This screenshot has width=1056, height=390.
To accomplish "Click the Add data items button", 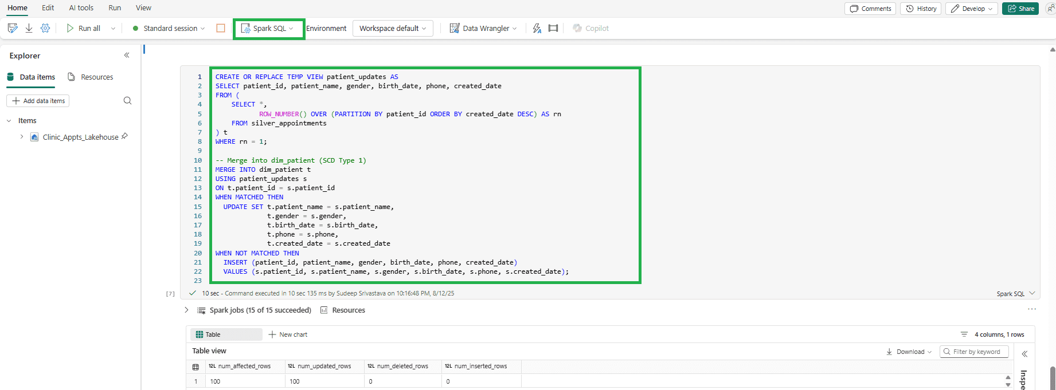I will [38, 101].
